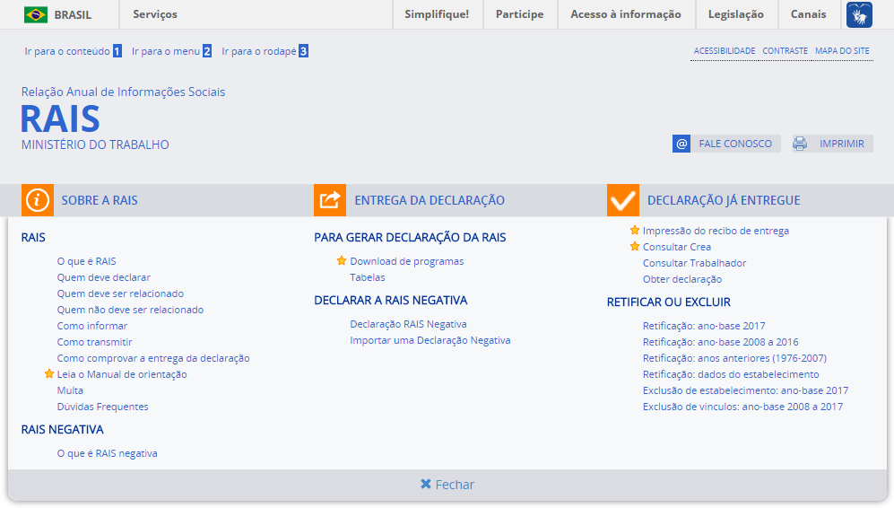Open Exclusão de estabelecimento: ano-base 2017
The height and width of the screenshot is (508, 894).
point(746,390)
